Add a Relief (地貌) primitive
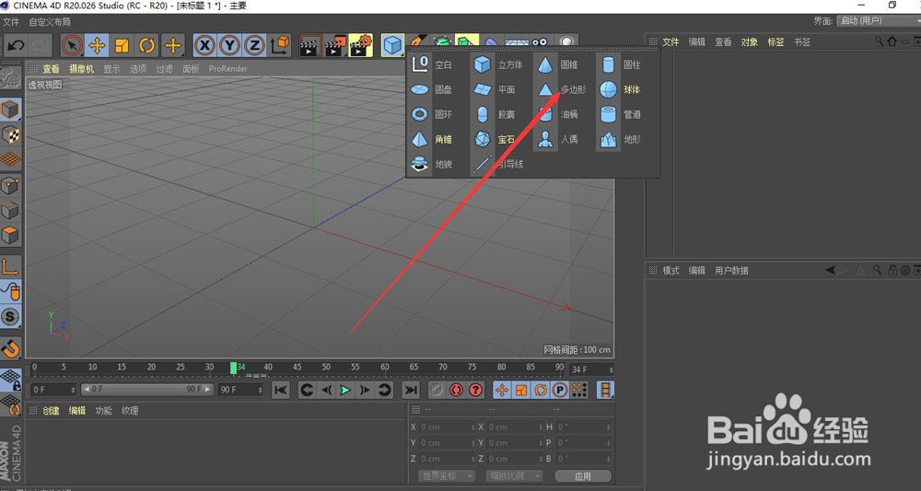Image resolution: width=921 pixels, height=491 pixels. click(432, 165)
